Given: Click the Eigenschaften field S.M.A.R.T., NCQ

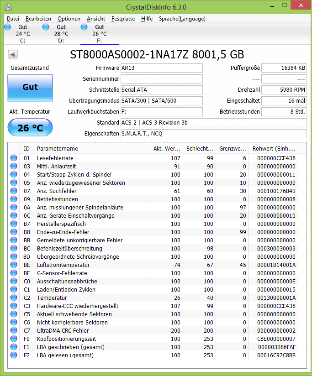Looking at the screenshot, I should 214,134.
